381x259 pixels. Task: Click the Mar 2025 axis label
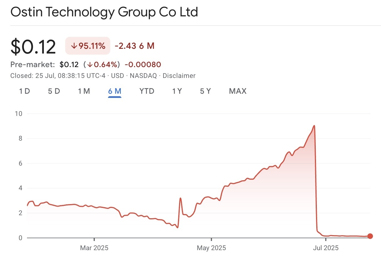click(x=94, y=248)
